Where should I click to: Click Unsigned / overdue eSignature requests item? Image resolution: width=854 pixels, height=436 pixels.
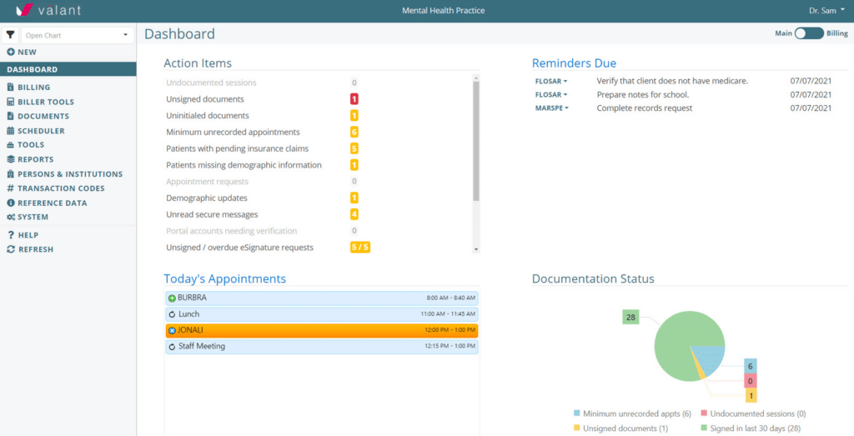[x=239, y=248]
